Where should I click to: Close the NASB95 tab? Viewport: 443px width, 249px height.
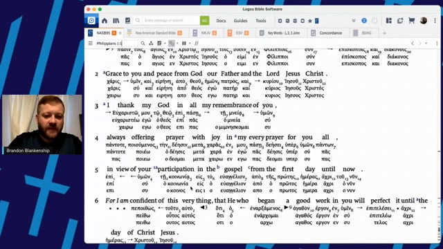click(x=120, y=33)
